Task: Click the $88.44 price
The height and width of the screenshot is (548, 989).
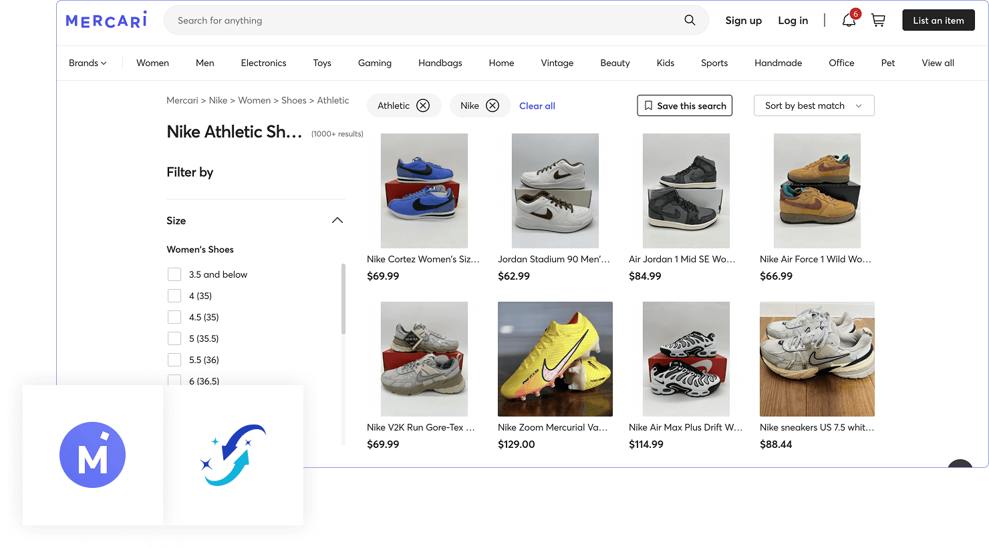Action: pyautogui.click(x=776, y=445)
